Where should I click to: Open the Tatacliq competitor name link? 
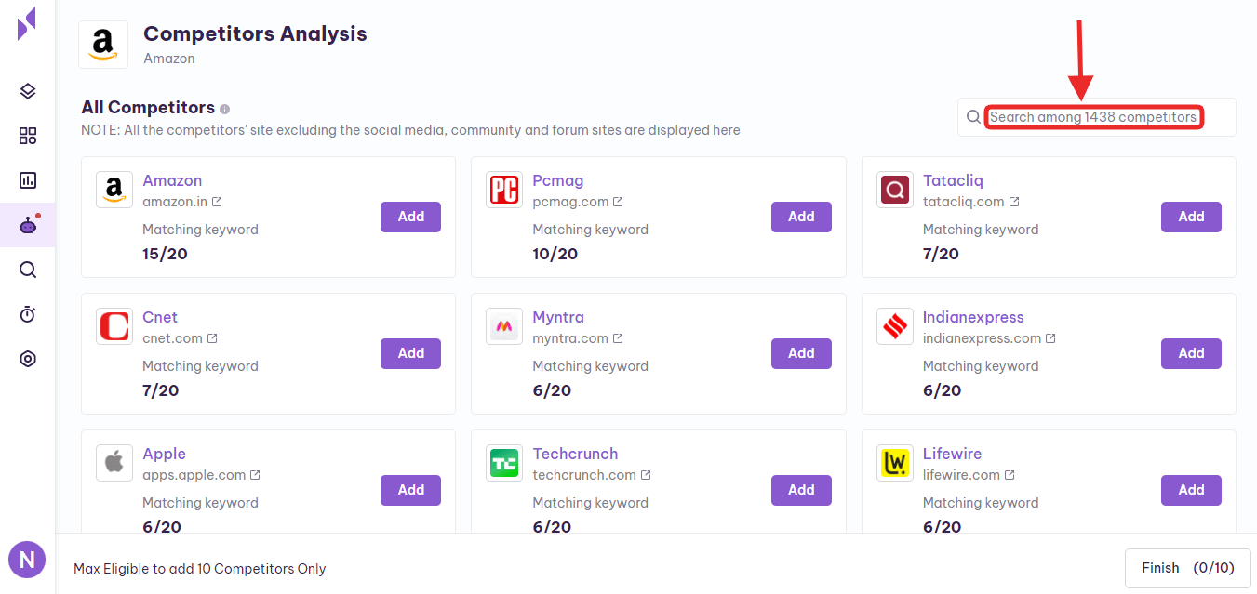pos(952,180)
